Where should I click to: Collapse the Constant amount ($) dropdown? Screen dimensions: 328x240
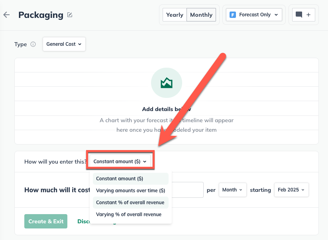(120, 162)
